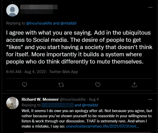The width and height of the screenshot is (158, 133).
Task: Open more options on Richard's reply
Action: click(x=150, y=99)
